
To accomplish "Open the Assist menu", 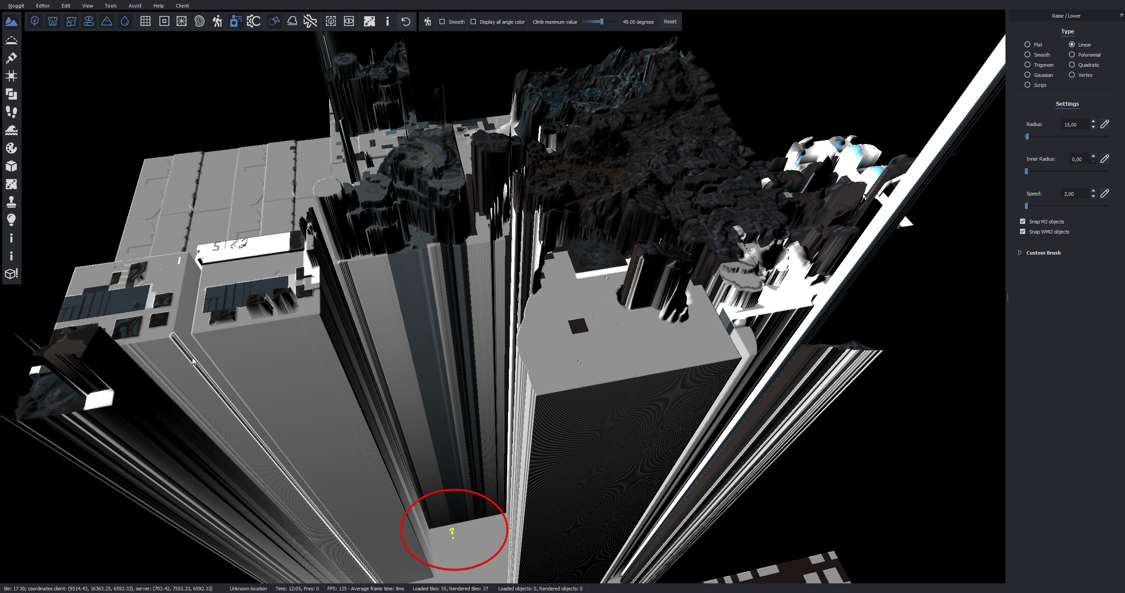I will click(x=135, y=6).
